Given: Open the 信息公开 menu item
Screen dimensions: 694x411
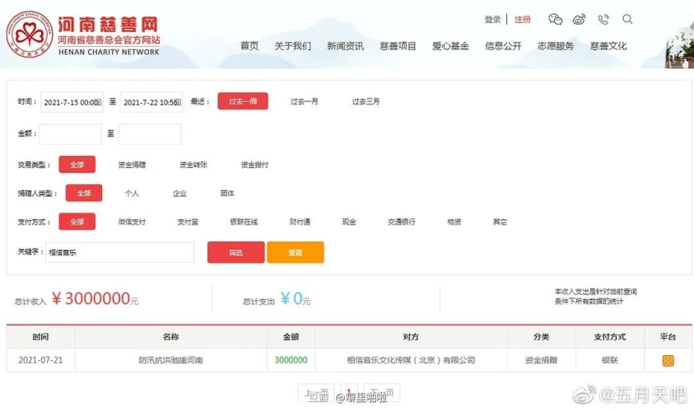Looking at the screenshot, I should coord(503,46).
